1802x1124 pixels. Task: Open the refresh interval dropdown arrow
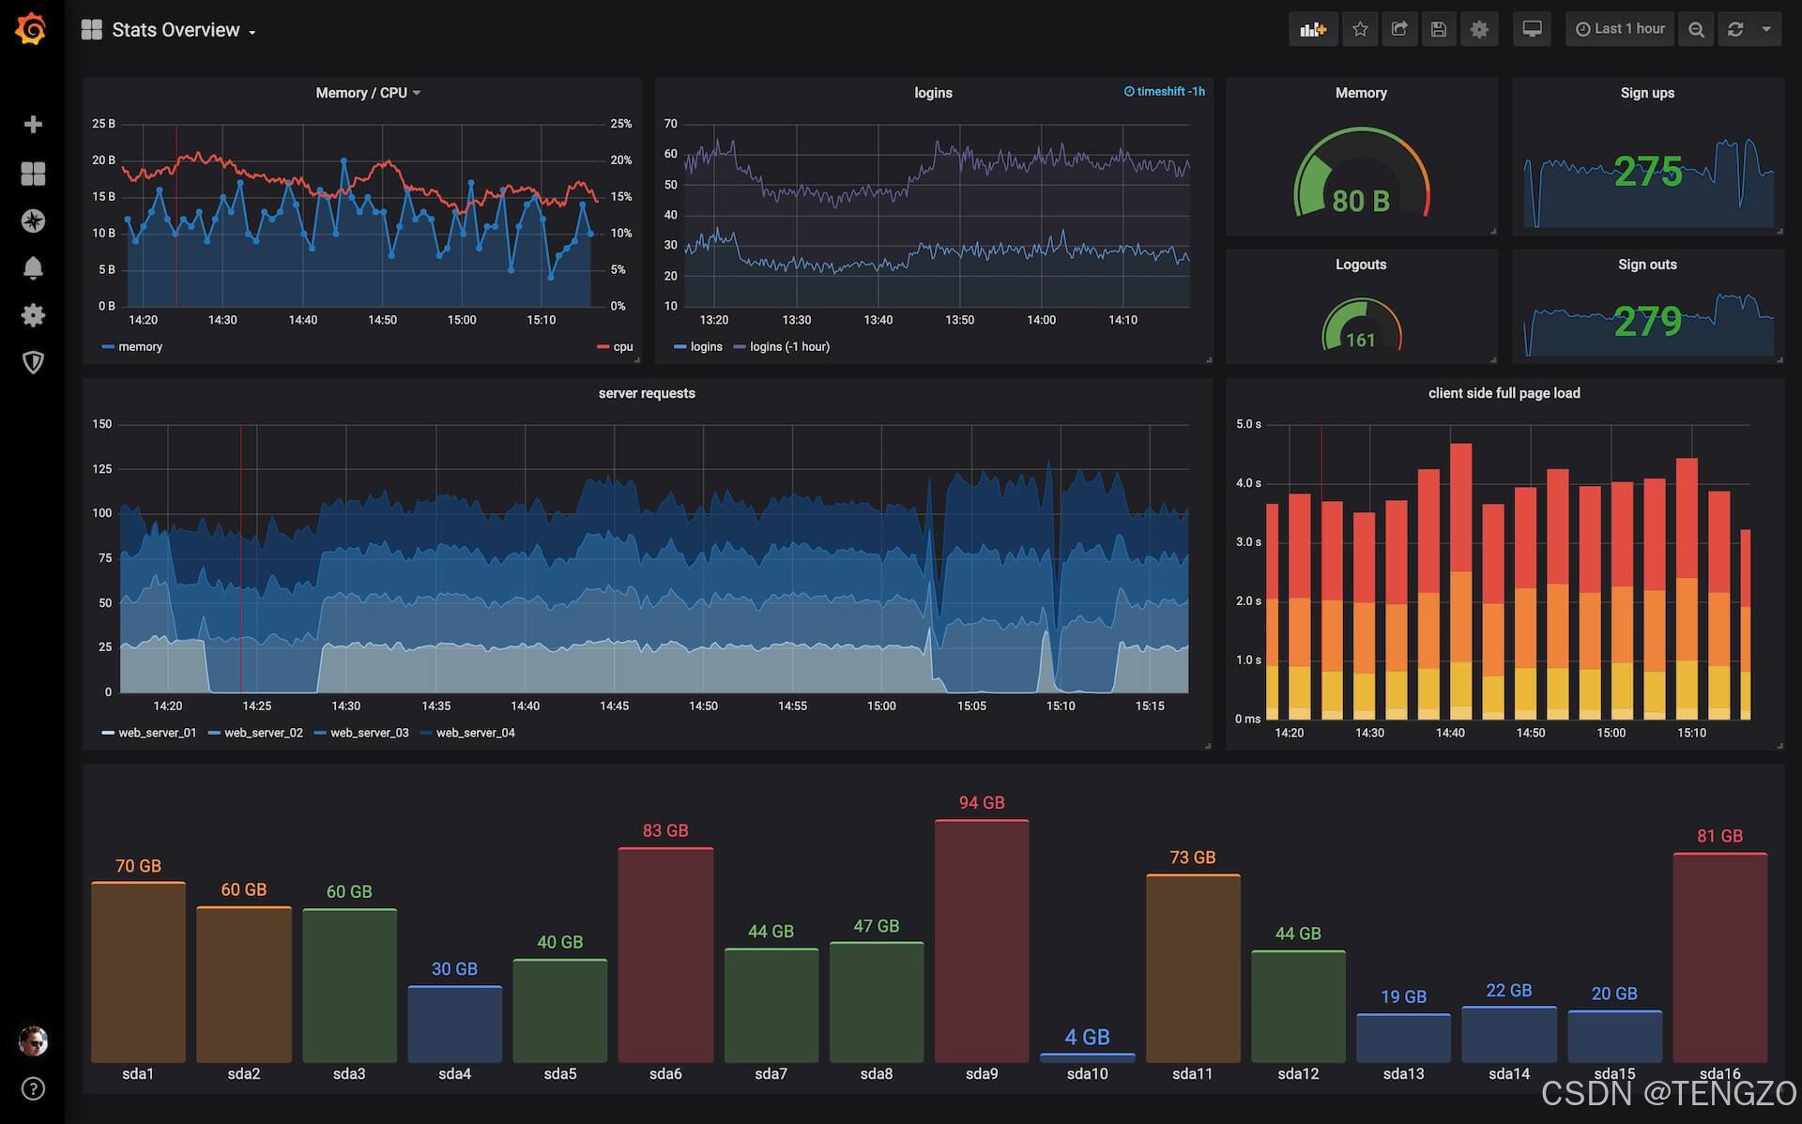point(1766,29)
